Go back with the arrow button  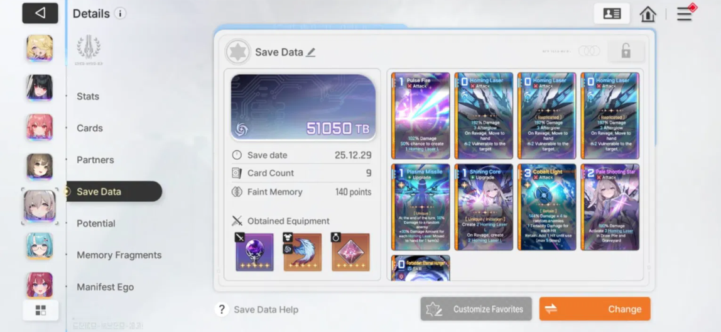[40, 13]
